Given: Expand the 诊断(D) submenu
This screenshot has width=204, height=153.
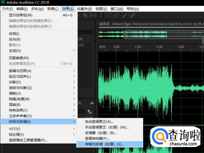Looking at the screenshot, I should click(x=39, y=82).
